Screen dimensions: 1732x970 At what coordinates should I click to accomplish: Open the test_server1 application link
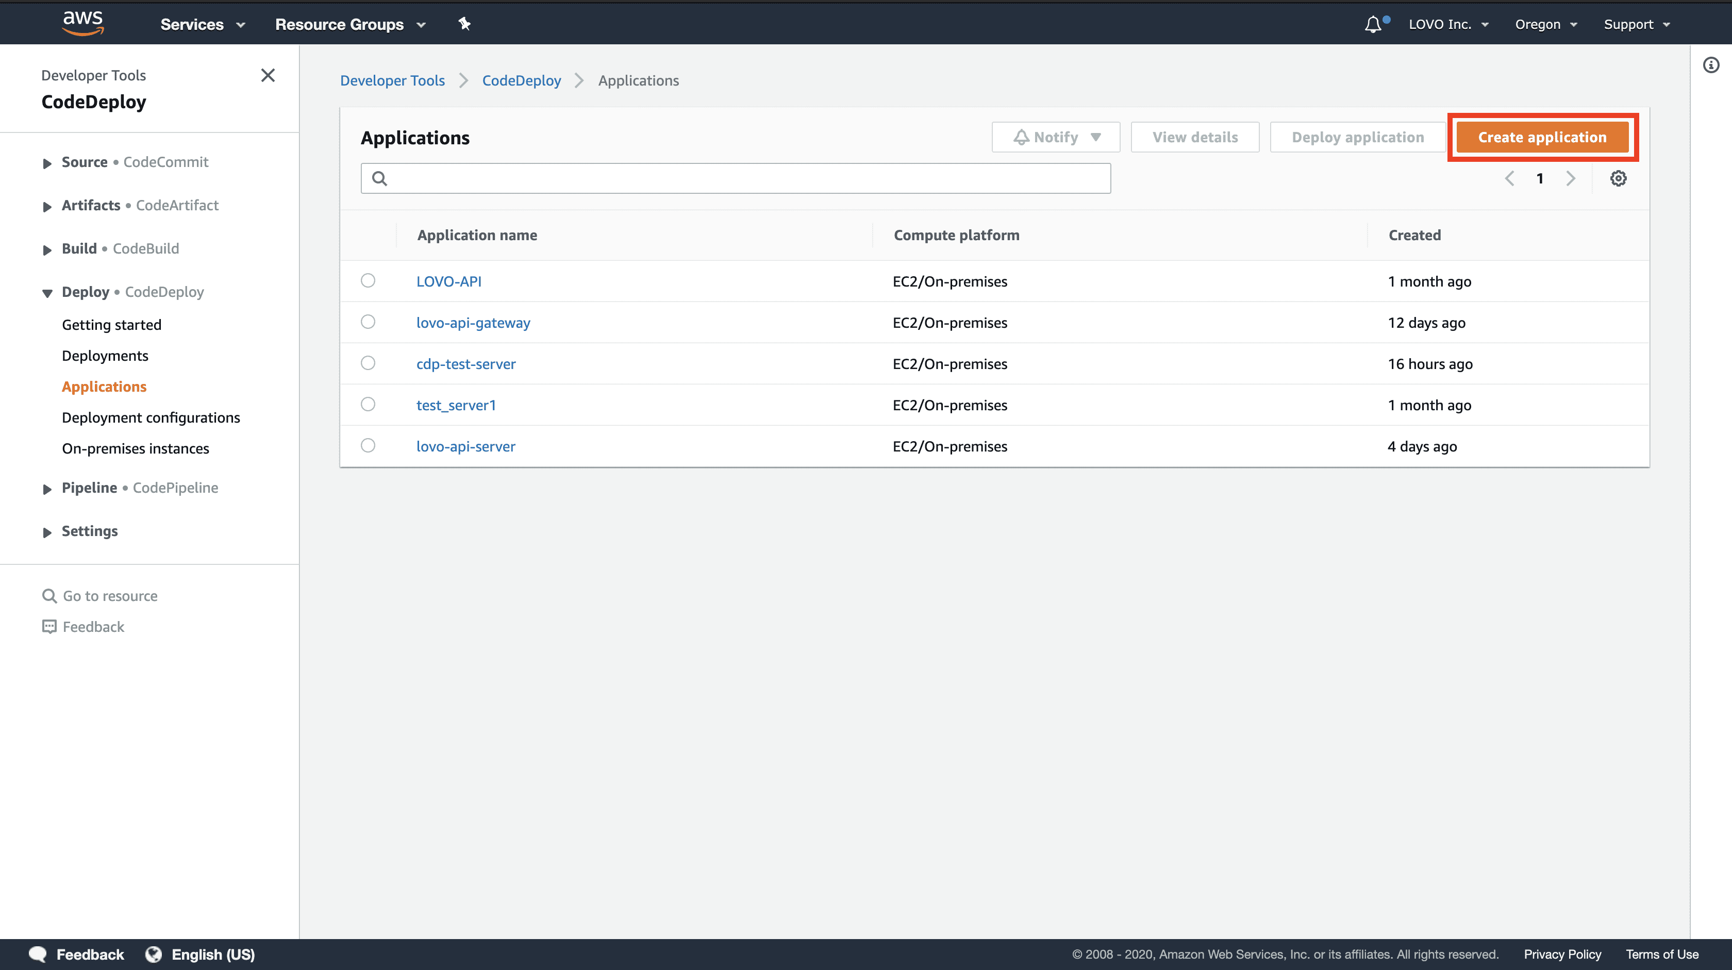[456, 405]
